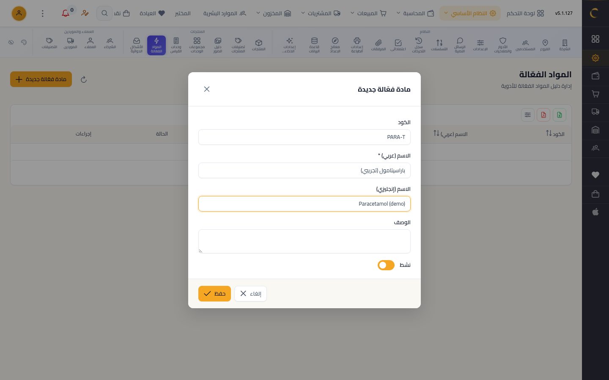Open the notifications bell icon
609x380 pixels.
66,13
